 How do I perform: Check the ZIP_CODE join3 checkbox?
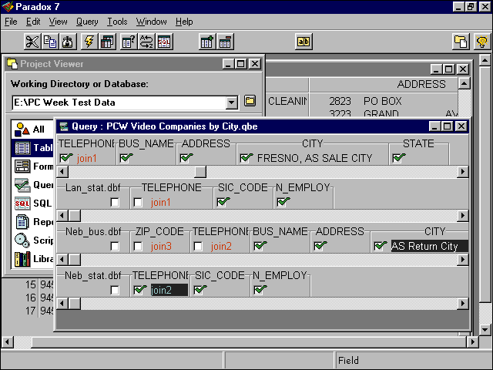click(x=138, y=247)
